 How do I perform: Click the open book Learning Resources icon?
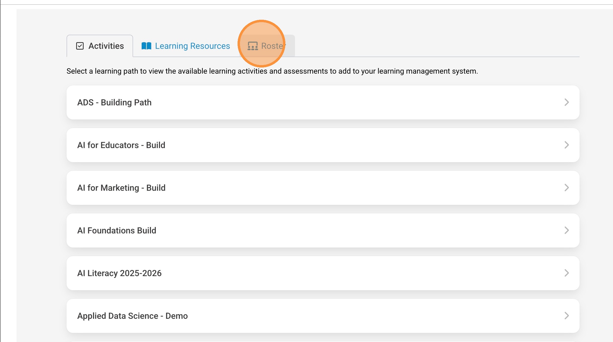(146, 46)
